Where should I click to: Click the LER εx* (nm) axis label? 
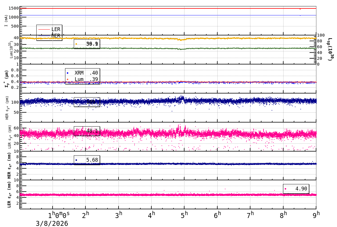pyautogui.click(x=9, y=194)
